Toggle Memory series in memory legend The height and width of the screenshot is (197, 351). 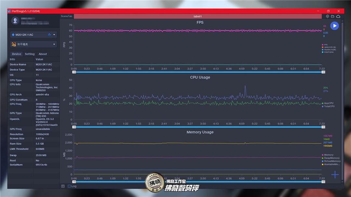point(328,155)
